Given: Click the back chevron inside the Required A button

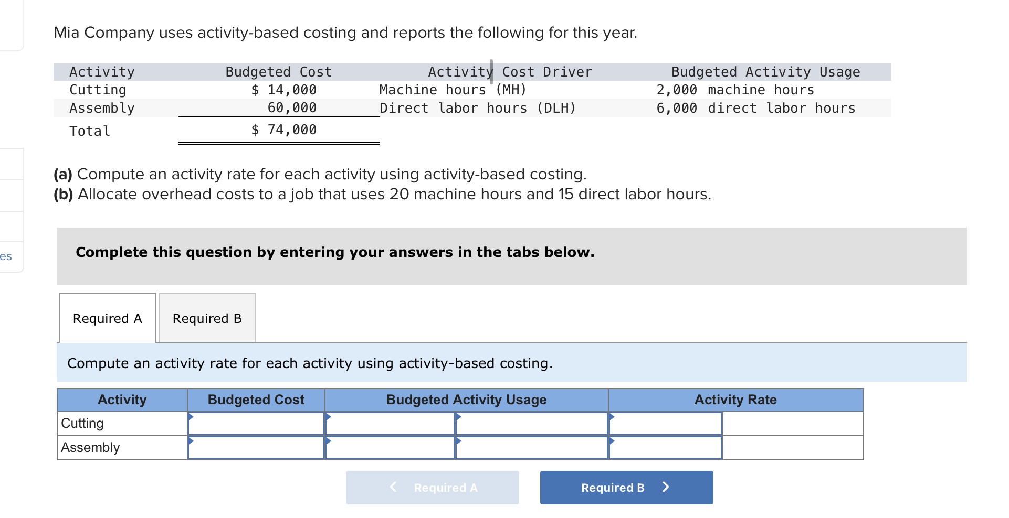Looking at the screenshot, I should [x=393, y=487].
